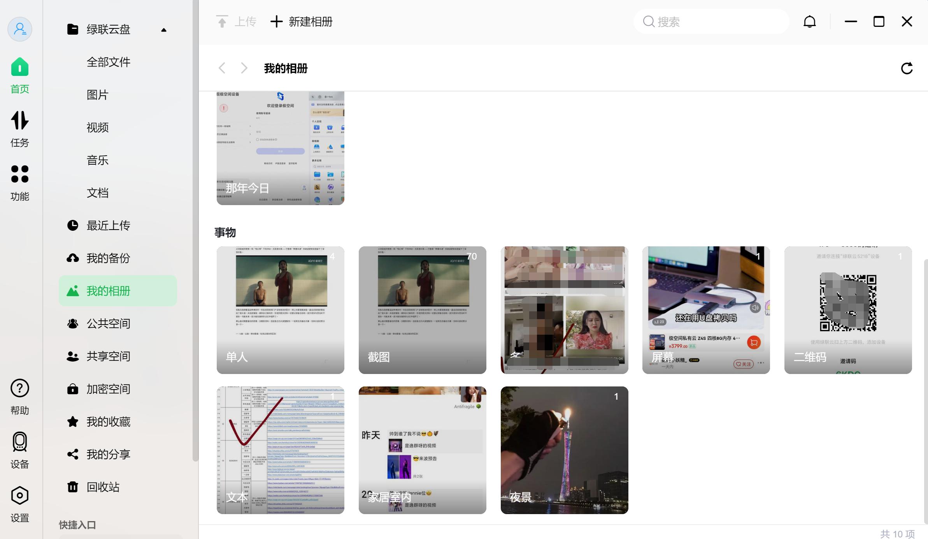Open the 回收站 recycle bin

click(x=102, y=487)
